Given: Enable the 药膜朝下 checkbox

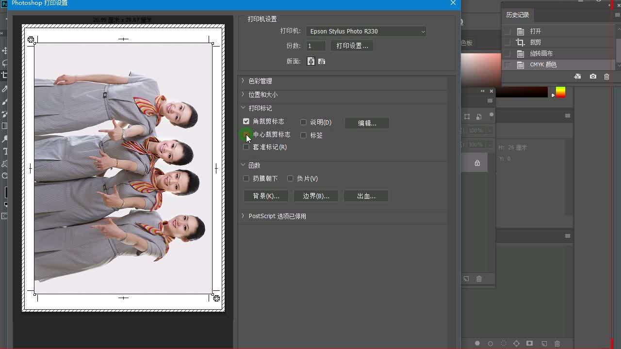Looking at the screenshot, I should [246, 178].
